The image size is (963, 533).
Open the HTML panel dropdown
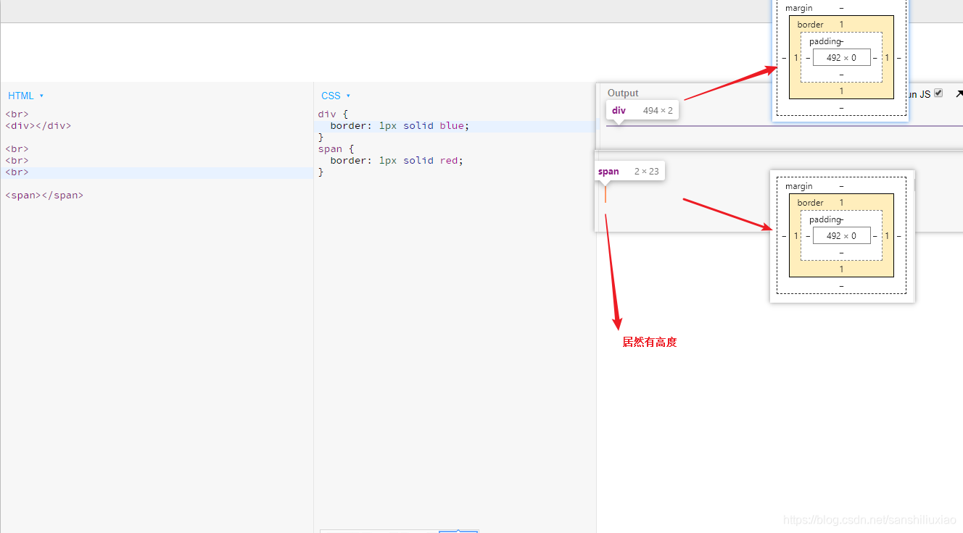pos(26,96)
